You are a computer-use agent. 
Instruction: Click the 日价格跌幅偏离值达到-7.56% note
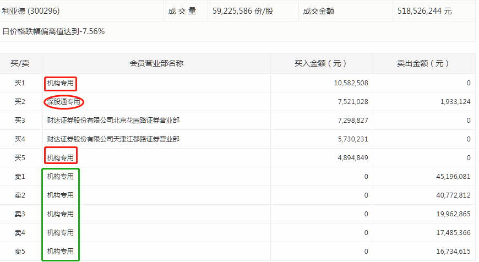click(x=53, y=31)
